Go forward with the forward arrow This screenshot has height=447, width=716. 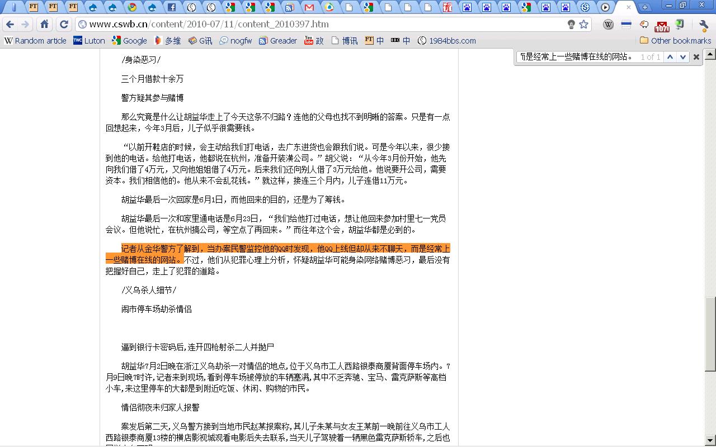(x=25, y=25)
